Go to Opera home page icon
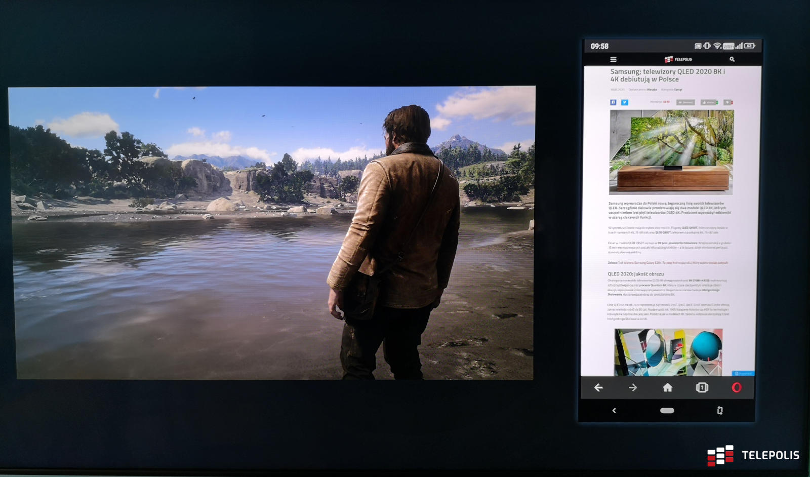The image size is (810, 477). coord(667,387)
